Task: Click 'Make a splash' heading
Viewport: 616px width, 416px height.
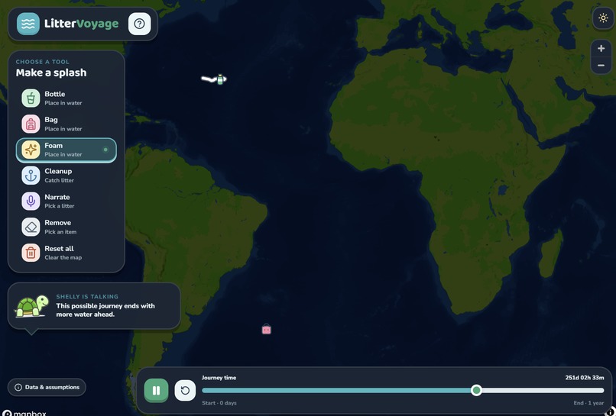Action: point(51,73)
